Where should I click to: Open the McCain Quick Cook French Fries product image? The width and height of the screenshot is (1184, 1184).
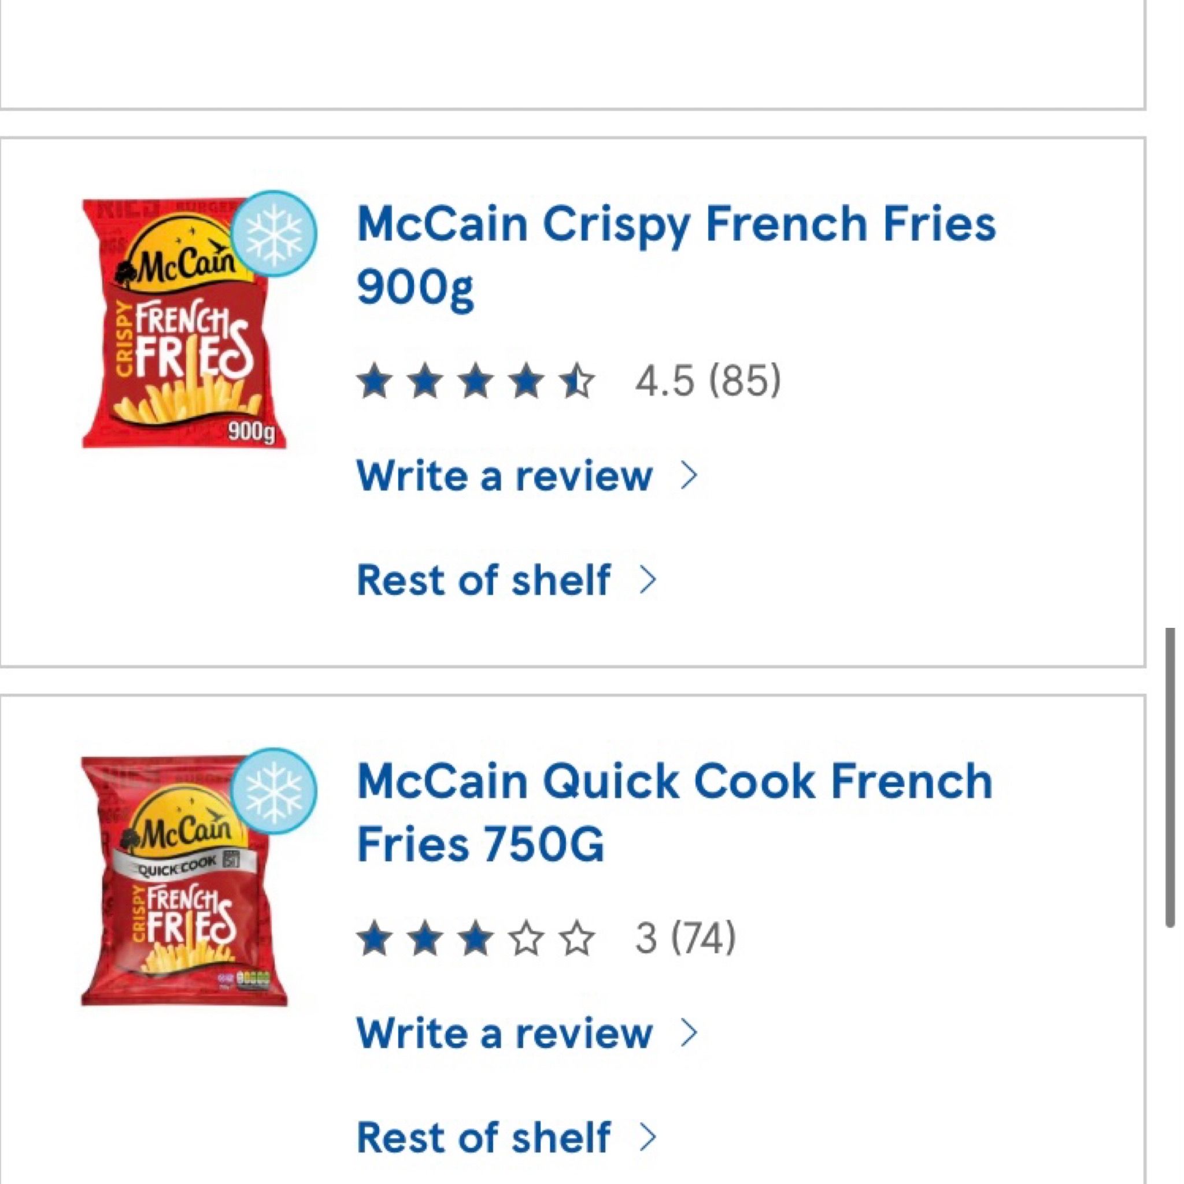tap(184, 882)
